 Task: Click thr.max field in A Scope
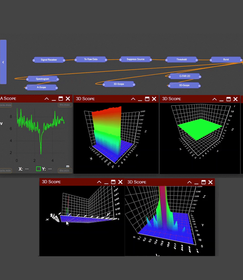pyautogui.click(x=65, y=105)
